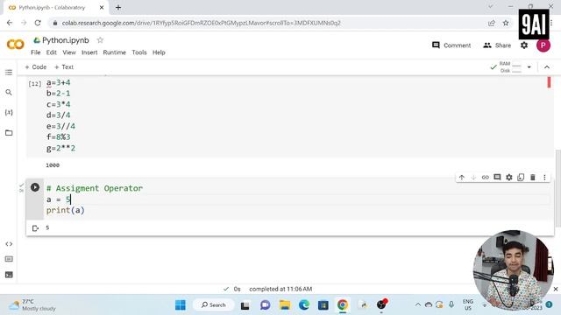Open the weather widget on the taskbar
This screenshot has width=561, height=315.
(32, 305)
